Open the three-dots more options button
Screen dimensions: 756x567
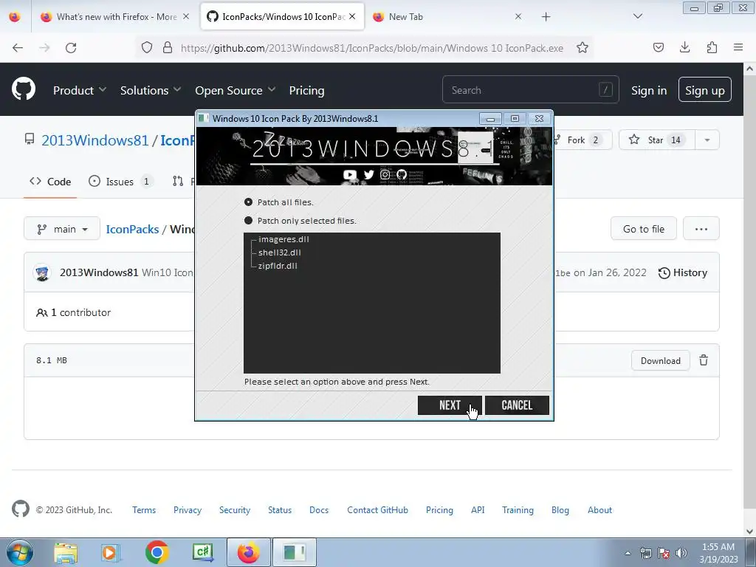(701, 229)
